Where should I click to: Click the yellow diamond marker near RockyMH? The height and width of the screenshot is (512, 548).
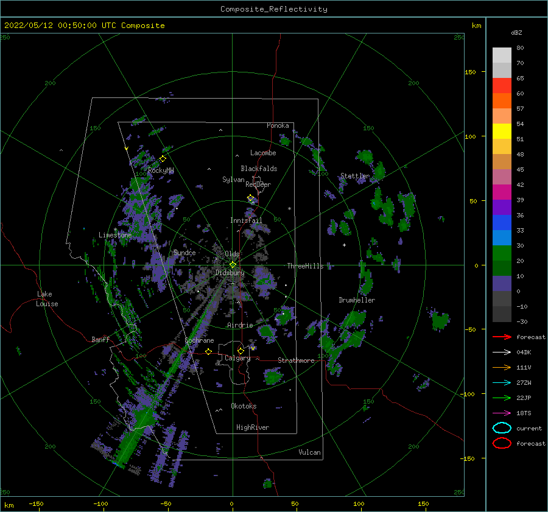pos(163,159)
